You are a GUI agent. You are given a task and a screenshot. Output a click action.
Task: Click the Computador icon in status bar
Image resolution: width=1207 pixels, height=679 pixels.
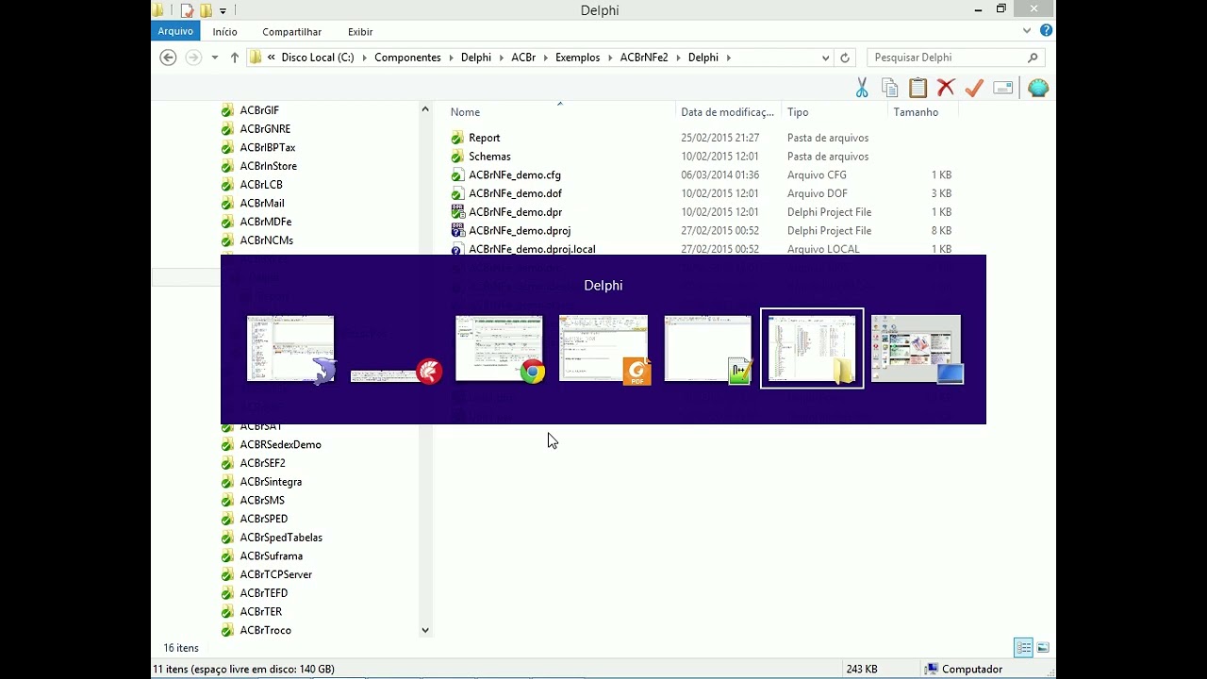coord(932,669)
